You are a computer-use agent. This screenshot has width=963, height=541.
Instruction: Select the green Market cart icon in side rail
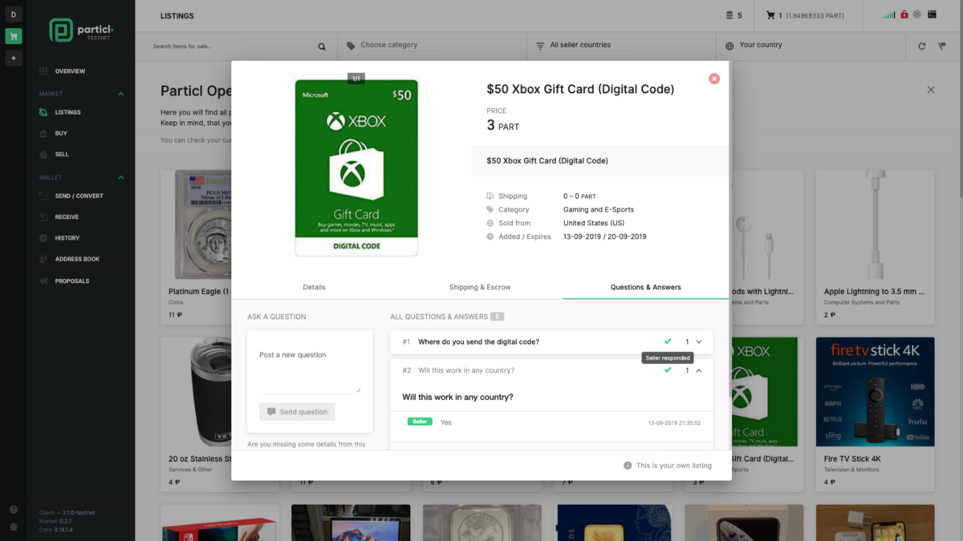14,36
